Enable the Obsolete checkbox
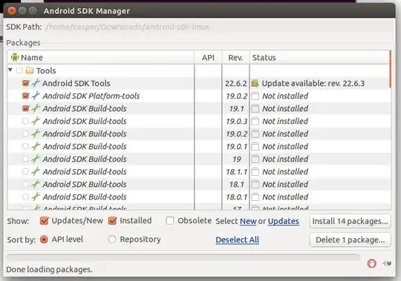 (170, 220)
